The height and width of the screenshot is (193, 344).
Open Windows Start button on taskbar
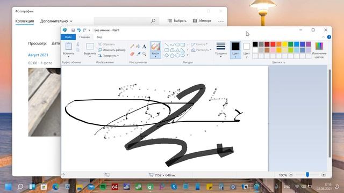click(x=9, y=187)
